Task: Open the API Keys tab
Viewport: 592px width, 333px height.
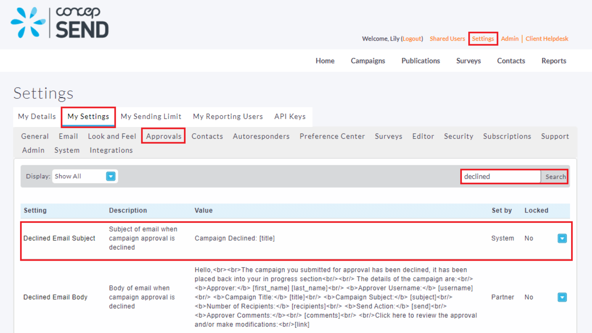Action: pos(290,116)
